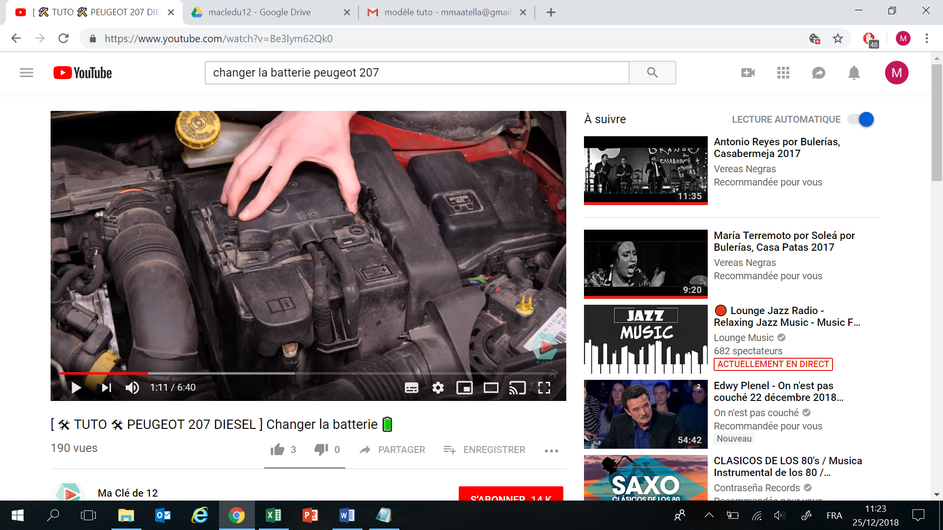Viewport: 943px width, 530px height.
Task: Open the Windows Action Center notifications
Action: [x=918, y=515]
